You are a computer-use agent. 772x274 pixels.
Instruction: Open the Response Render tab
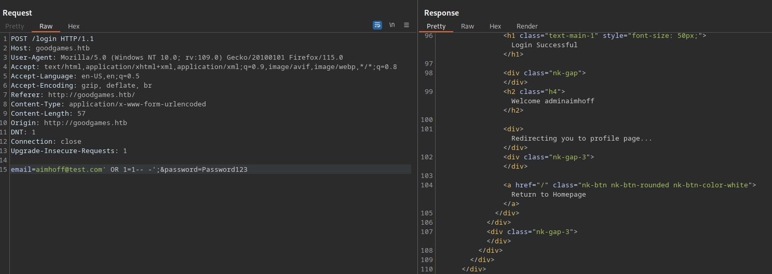point(527,26)
